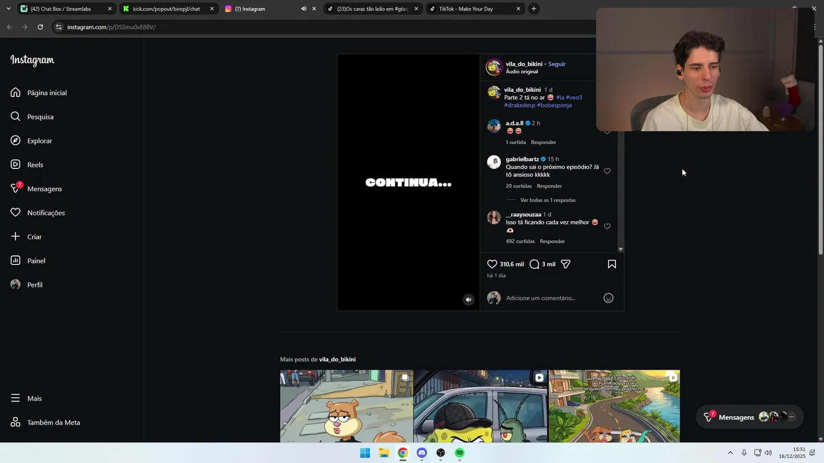Switch to TikTok - Make Your Day tab
824x463 pixels.
(475, 9)
